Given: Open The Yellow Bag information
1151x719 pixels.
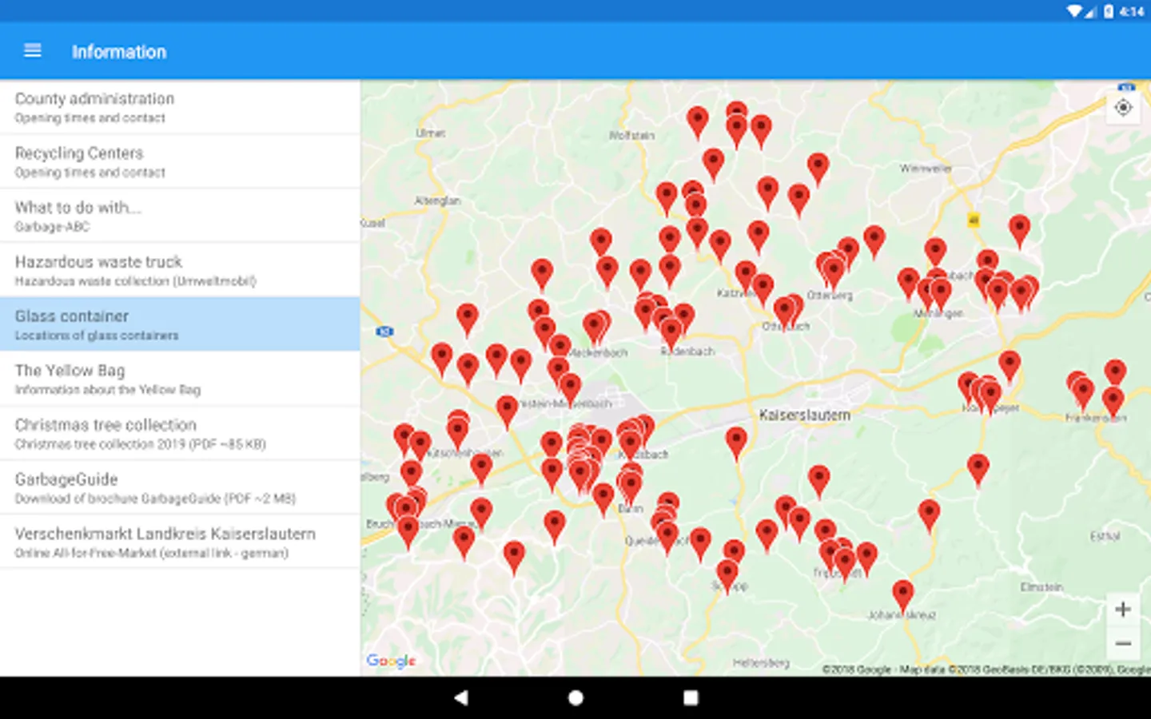Looking at the screenshot, I should click(x=180, y=379).
